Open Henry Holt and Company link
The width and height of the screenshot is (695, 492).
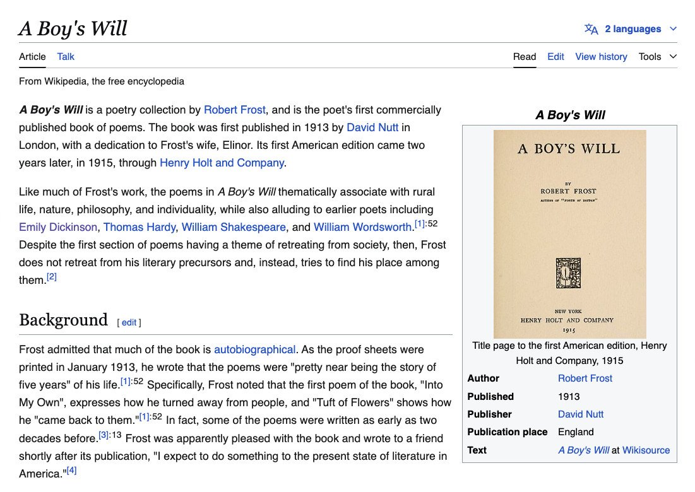222,163
